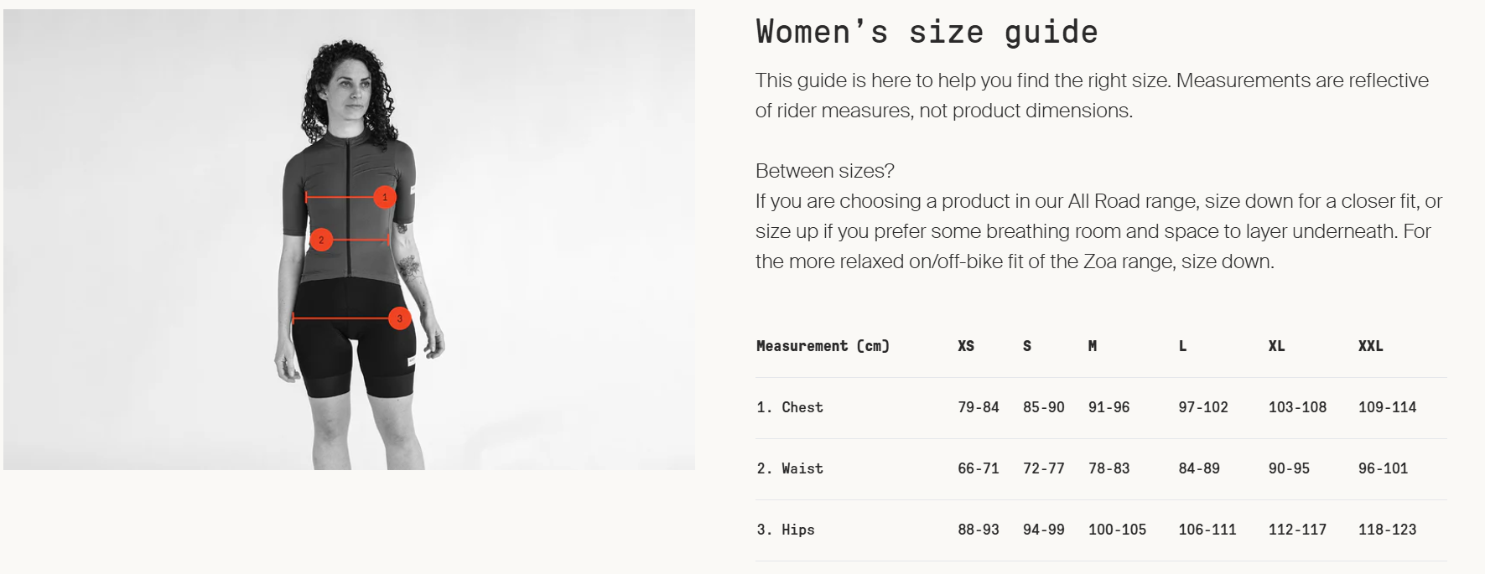This screenshot has height=574, width=1485.
Task: Click the chest XS value 79-84
Action: (979, 407)
